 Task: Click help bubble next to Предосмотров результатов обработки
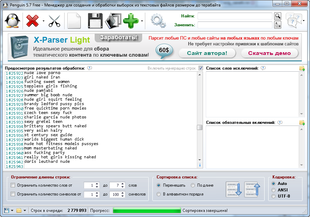pos(90,68)
